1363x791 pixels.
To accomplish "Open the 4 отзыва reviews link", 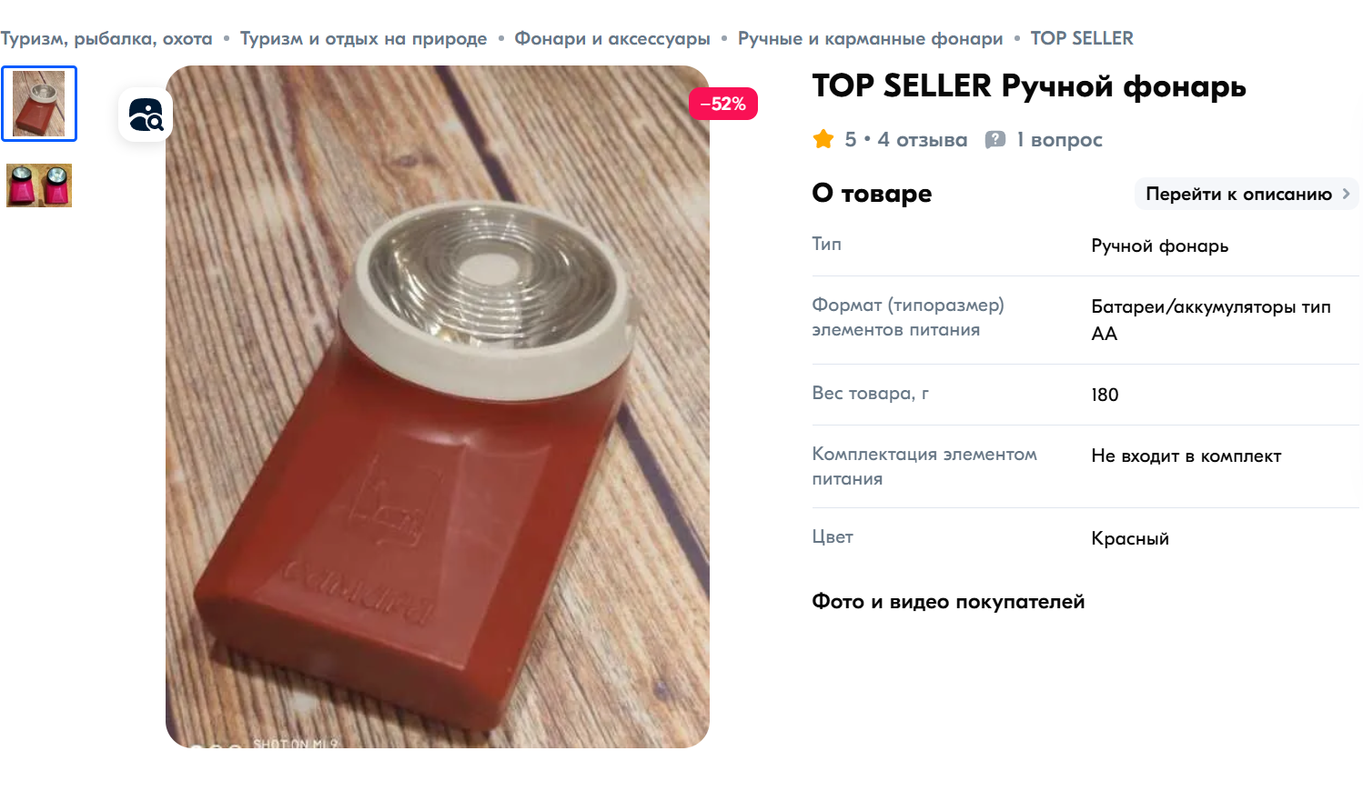I will (922, 140).
